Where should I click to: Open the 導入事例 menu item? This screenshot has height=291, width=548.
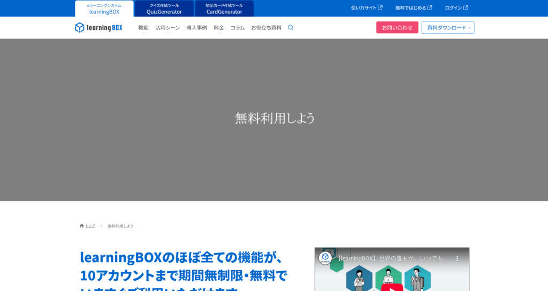(x=197, y=28)
